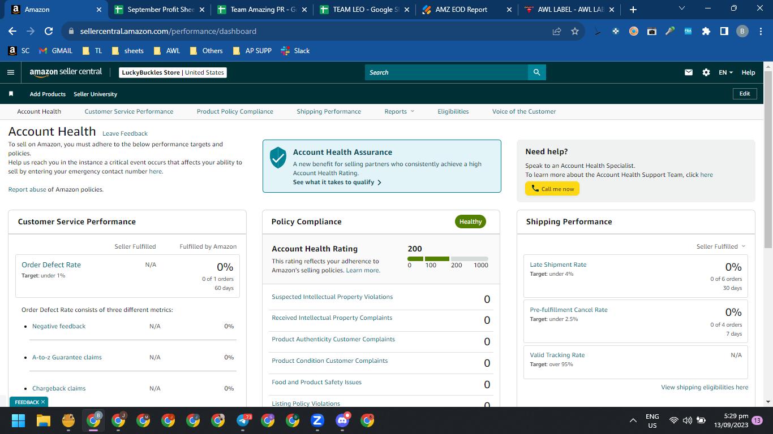The height and width of the screenshot is (434, 773).
Task: Open the Chrome three-dot menu
Action: [x=760, y=32]
